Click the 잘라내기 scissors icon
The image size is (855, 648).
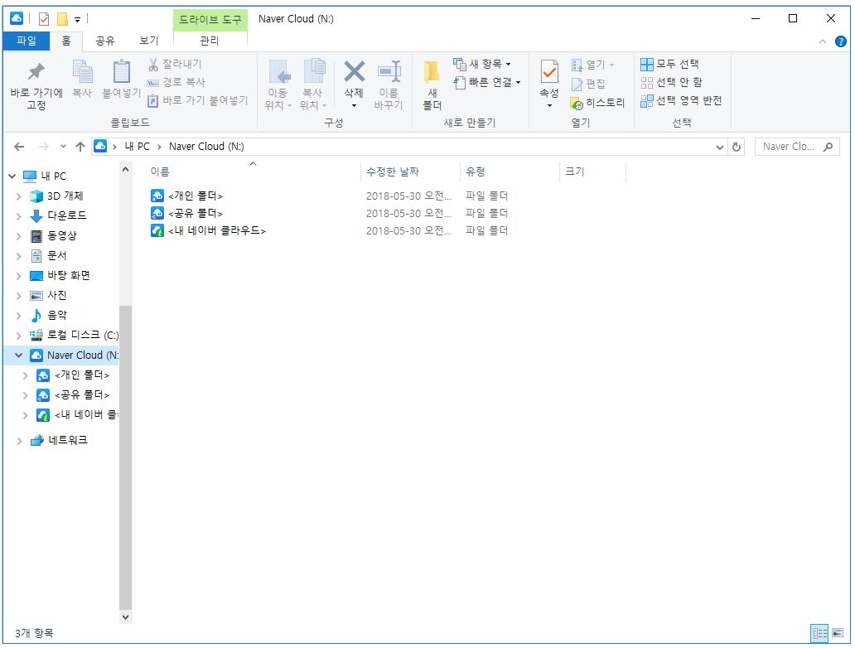(153, 65)
